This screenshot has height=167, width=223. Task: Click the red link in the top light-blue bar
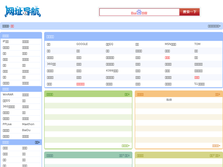[x=12, y=26]
